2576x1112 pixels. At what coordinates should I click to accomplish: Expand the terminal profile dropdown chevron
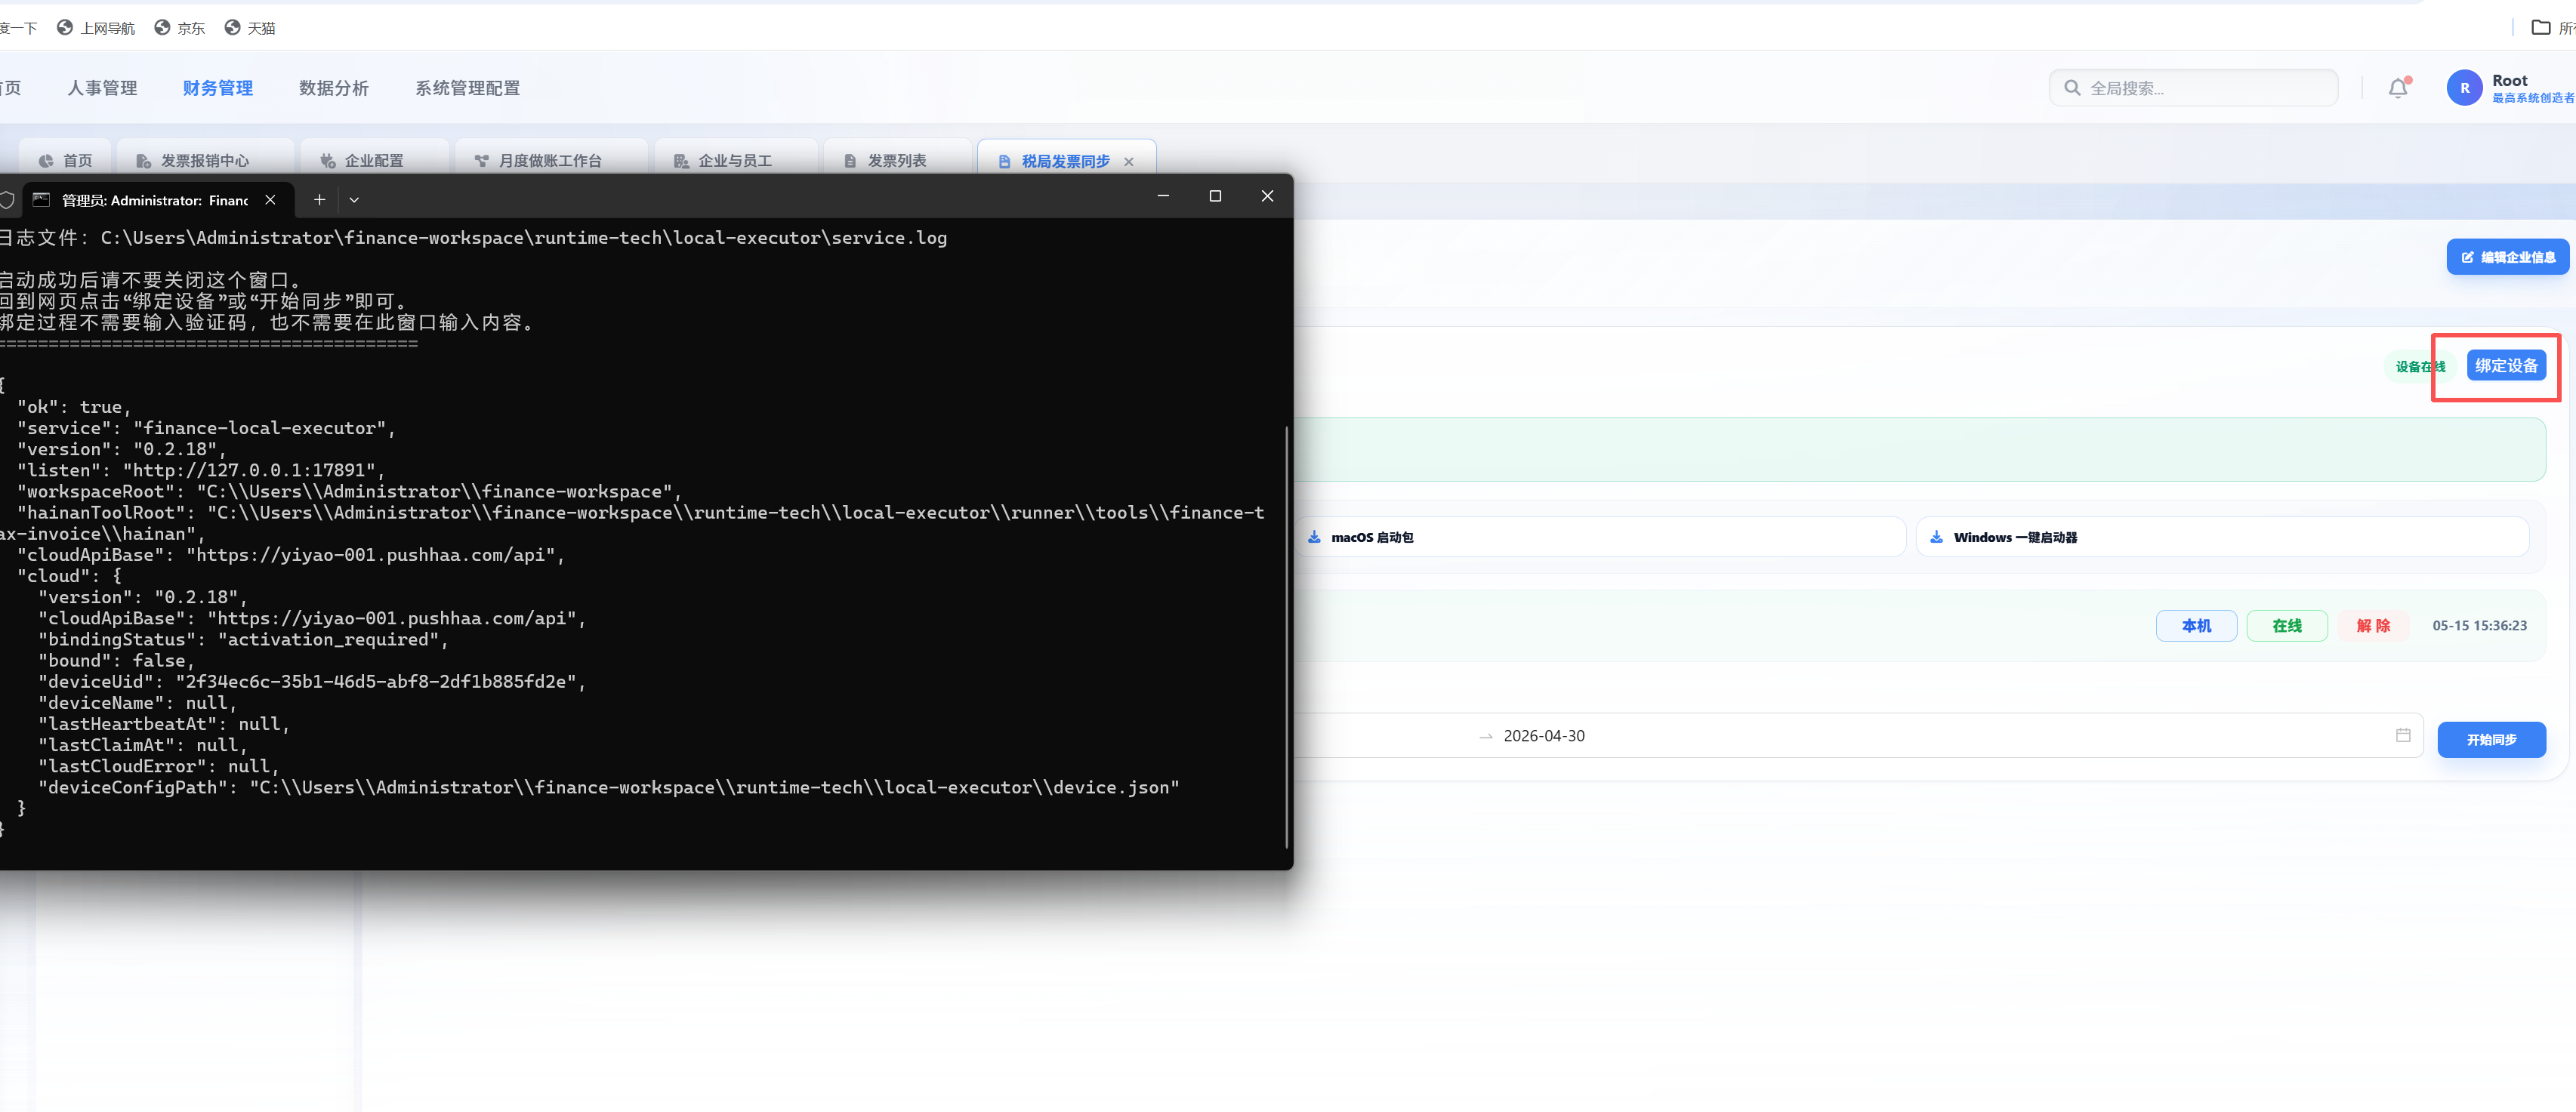tap(354, 200)
